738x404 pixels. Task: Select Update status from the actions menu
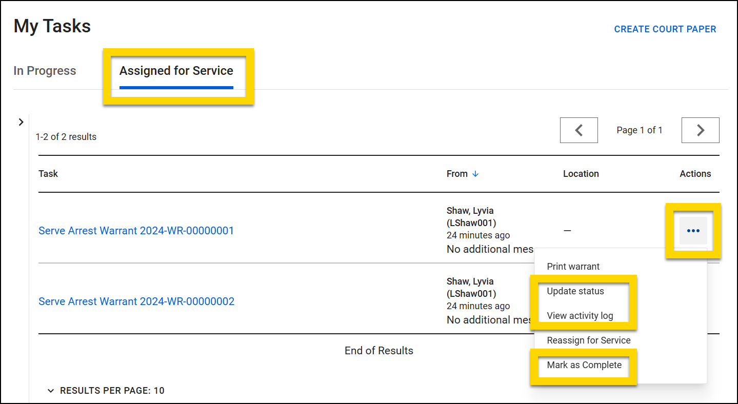click(574, 291)
